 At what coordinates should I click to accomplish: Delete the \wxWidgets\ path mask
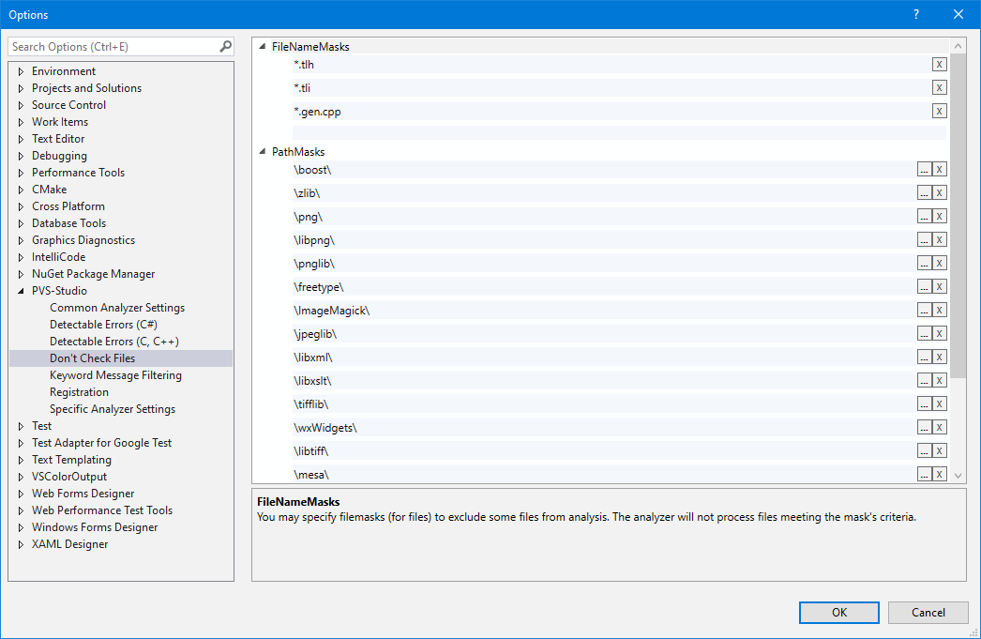pyautogui.click(x=939, y=428)
